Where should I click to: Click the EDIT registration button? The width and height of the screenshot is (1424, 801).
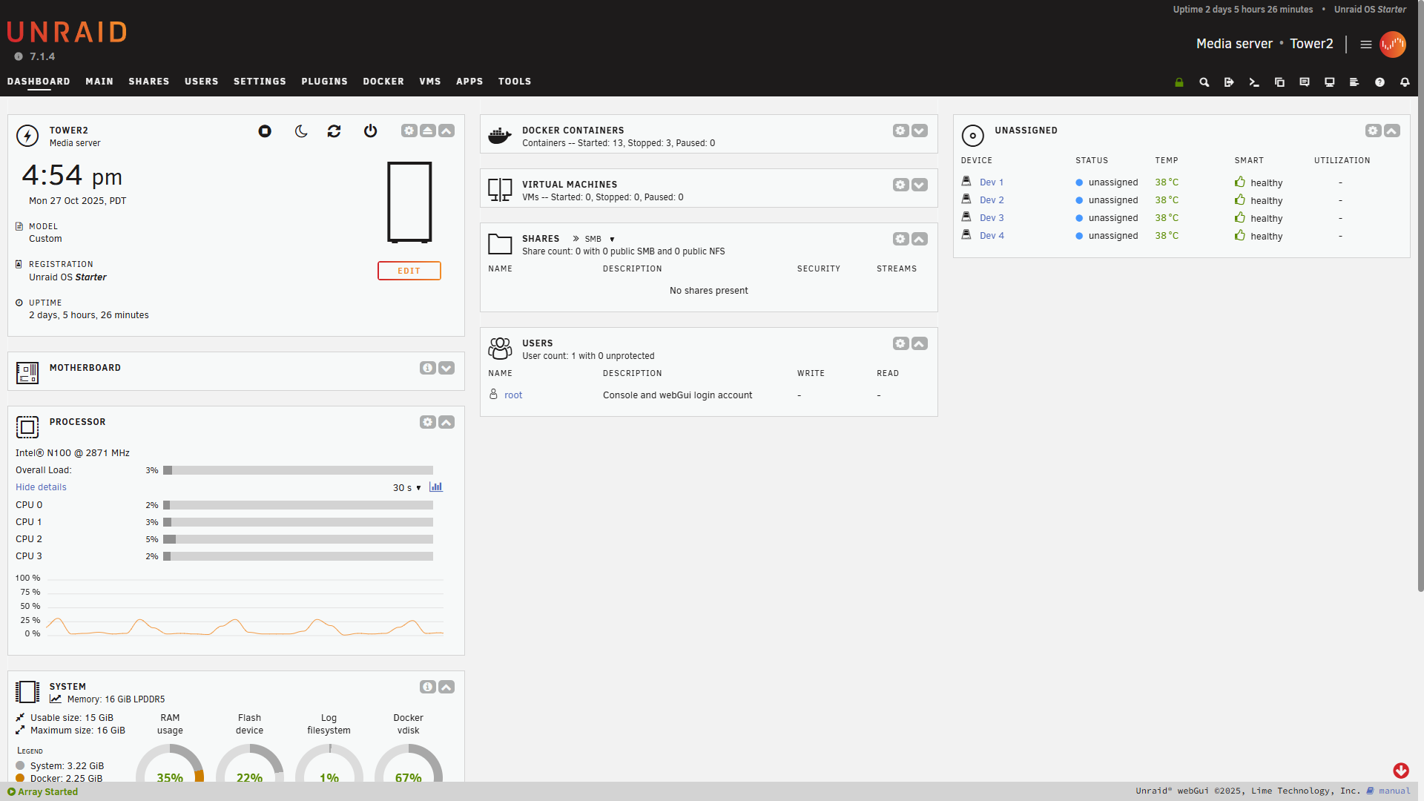coord(409,271)
